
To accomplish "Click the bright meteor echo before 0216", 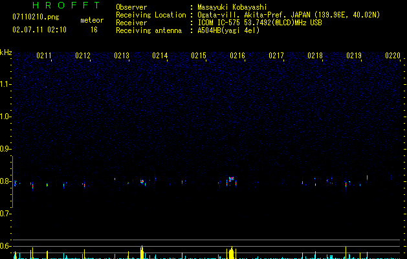I will pos(231,179).
